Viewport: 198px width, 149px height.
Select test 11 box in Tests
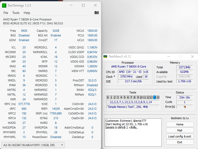[145, 97]
